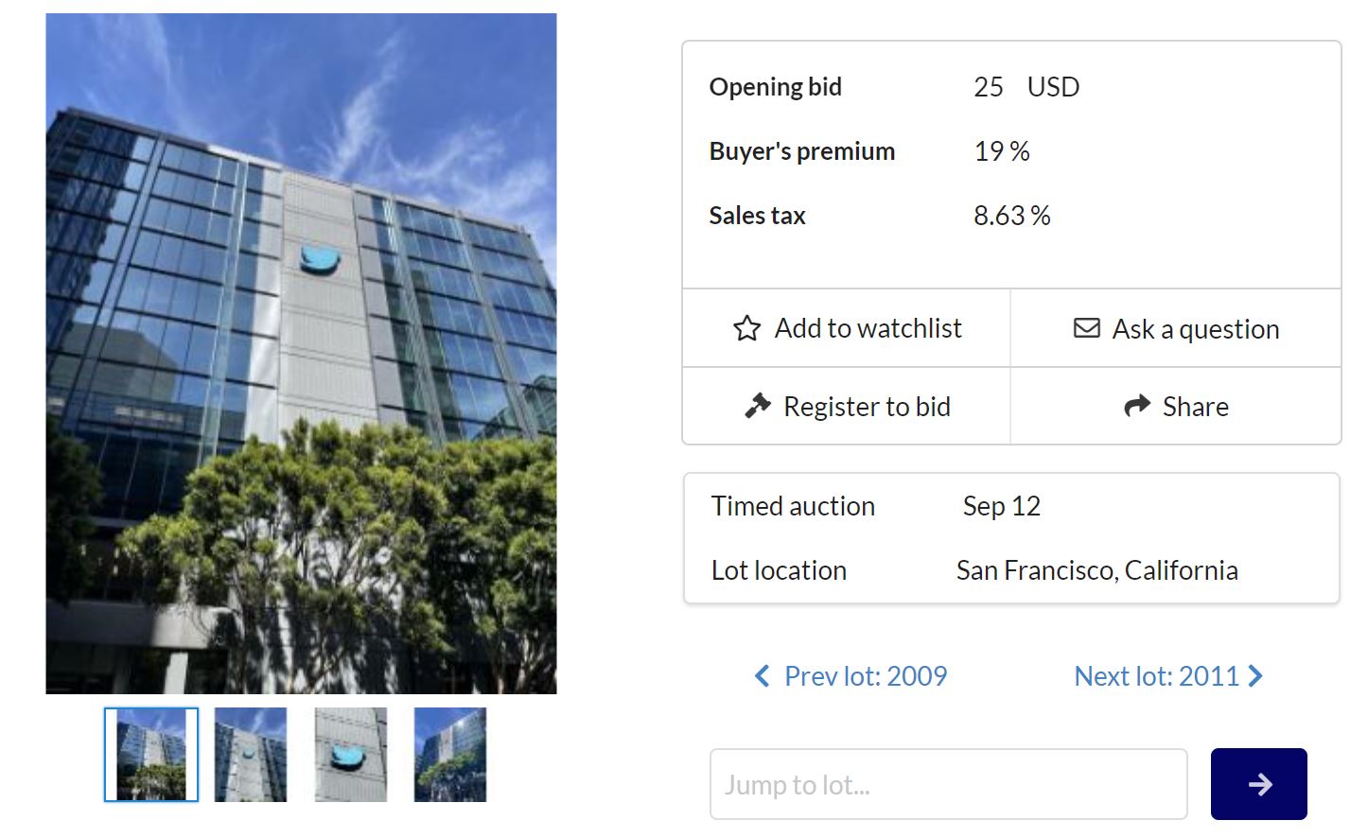This screenshot has height=838, width=1368.
Task: Select the second thumbnail image
Action: (251, 755)
